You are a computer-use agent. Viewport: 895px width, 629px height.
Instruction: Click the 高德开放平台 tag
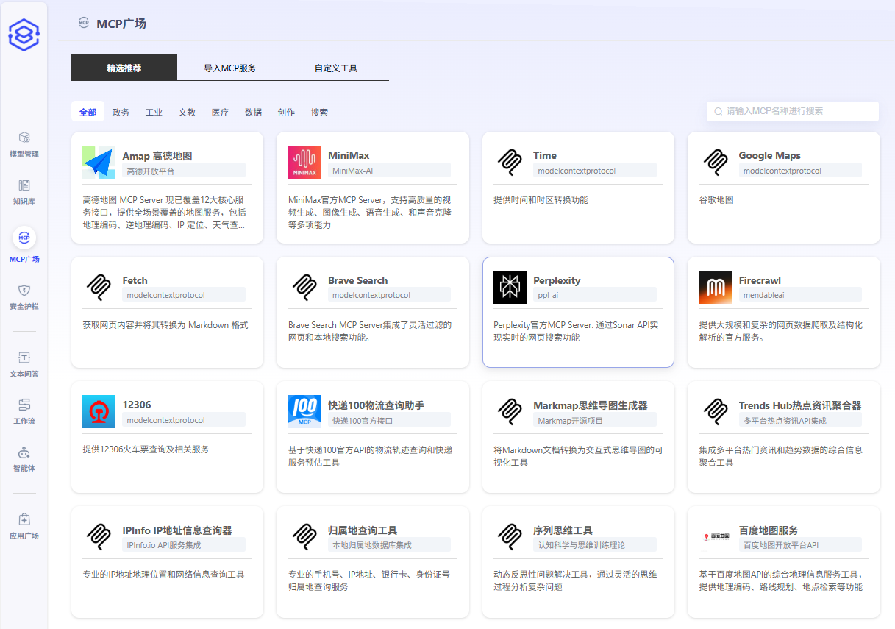tap(184, 171)
